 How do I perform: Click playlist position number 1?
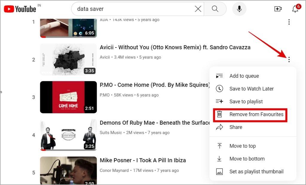click(x=33, y=22)
